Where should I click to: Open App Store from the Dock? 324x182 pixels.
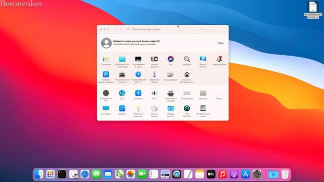click(246, 174)
